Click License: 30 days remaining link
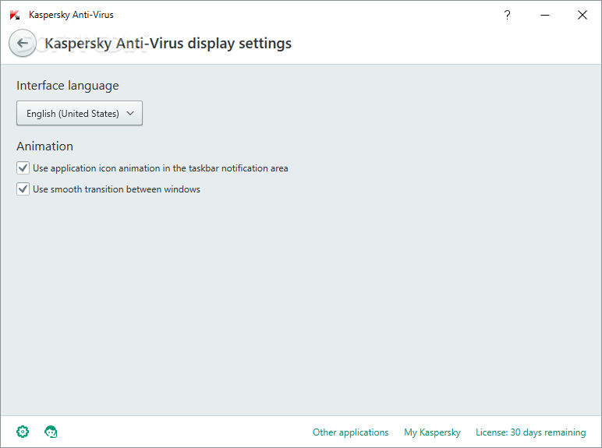The width and height of the screenshot is (602, 448). tap(530, 432)
